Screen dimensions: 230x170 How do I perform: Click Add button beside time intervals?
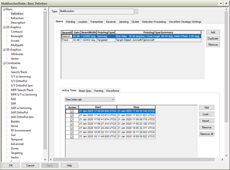[207, 108]
